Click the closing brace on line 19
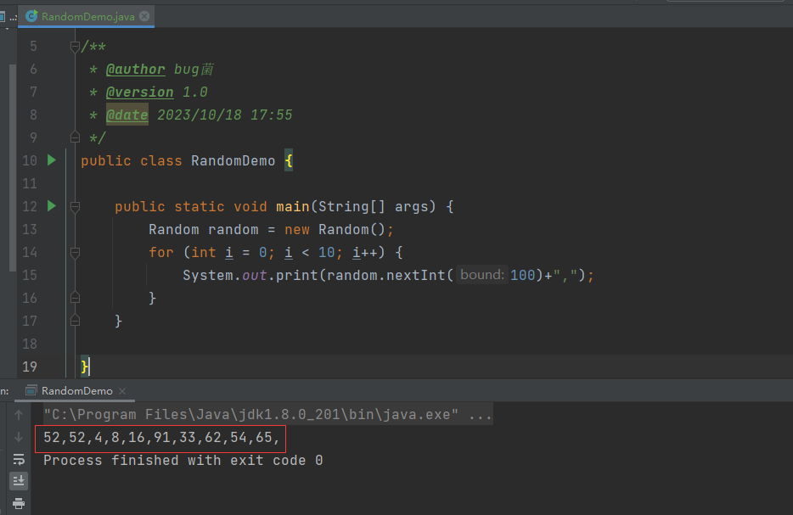The image size is (793, 515). point(84,367)
